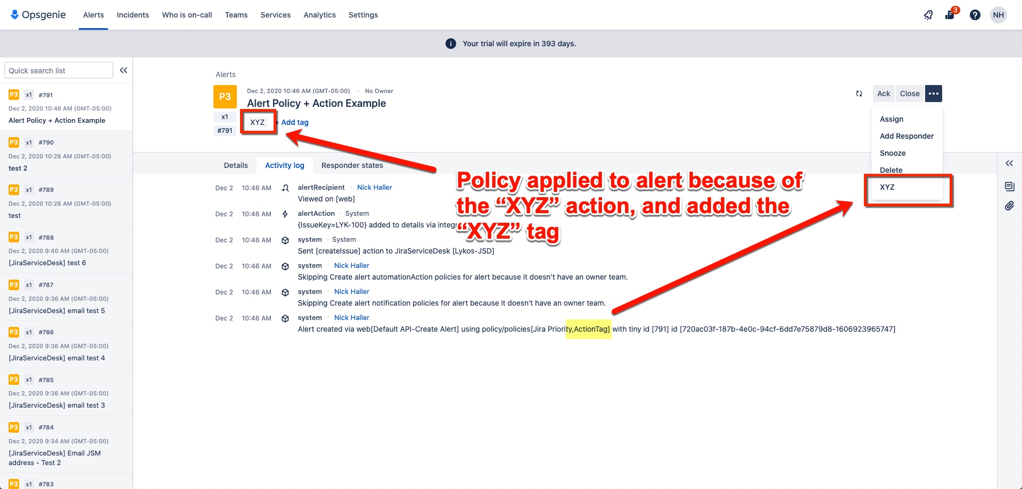Click the NH profile avatar
The height and width of the screenshot is (489, 1022).
(x=999, y=14)
